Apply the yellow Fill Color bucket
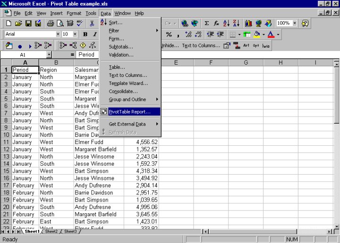The width and height of the screenshot is (340, 243). click(257, 34)
